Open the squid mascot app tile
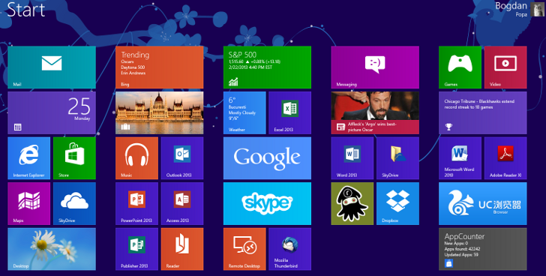The height and width of the screenshot is (276, 546). pos(352,203)
